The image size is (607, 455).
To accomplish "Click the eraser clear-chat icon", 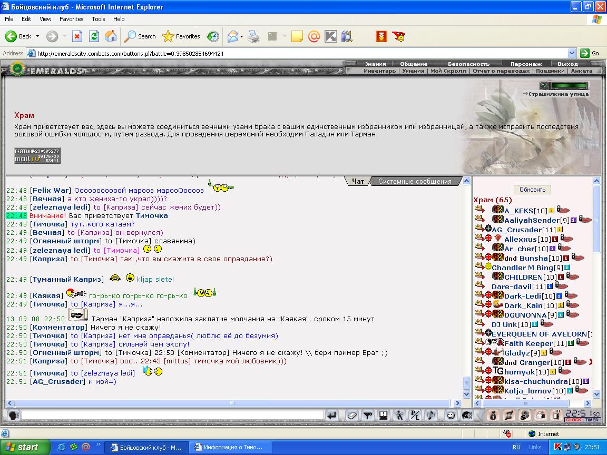I will coord(351,416).
